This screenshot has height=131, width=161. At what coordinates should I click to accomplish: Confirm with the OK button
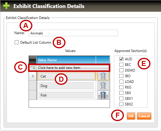pos(131,116)
